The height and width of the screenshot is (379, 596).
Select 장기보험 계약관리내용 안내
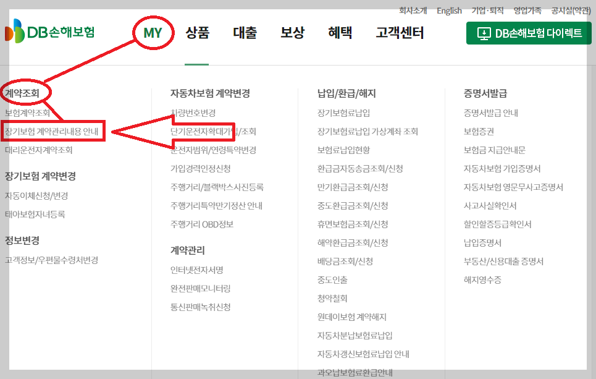click(52, 132)
